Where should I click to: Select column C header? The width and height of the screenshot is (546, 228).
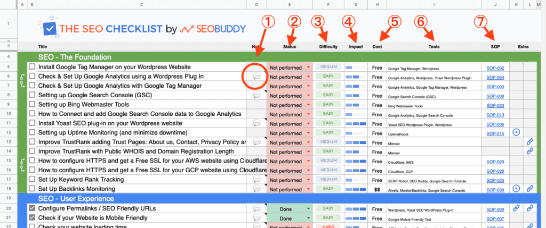pos(142,4)
